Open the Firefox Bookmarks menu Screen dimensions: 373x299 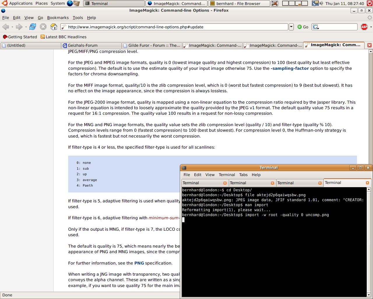(58, 18)
